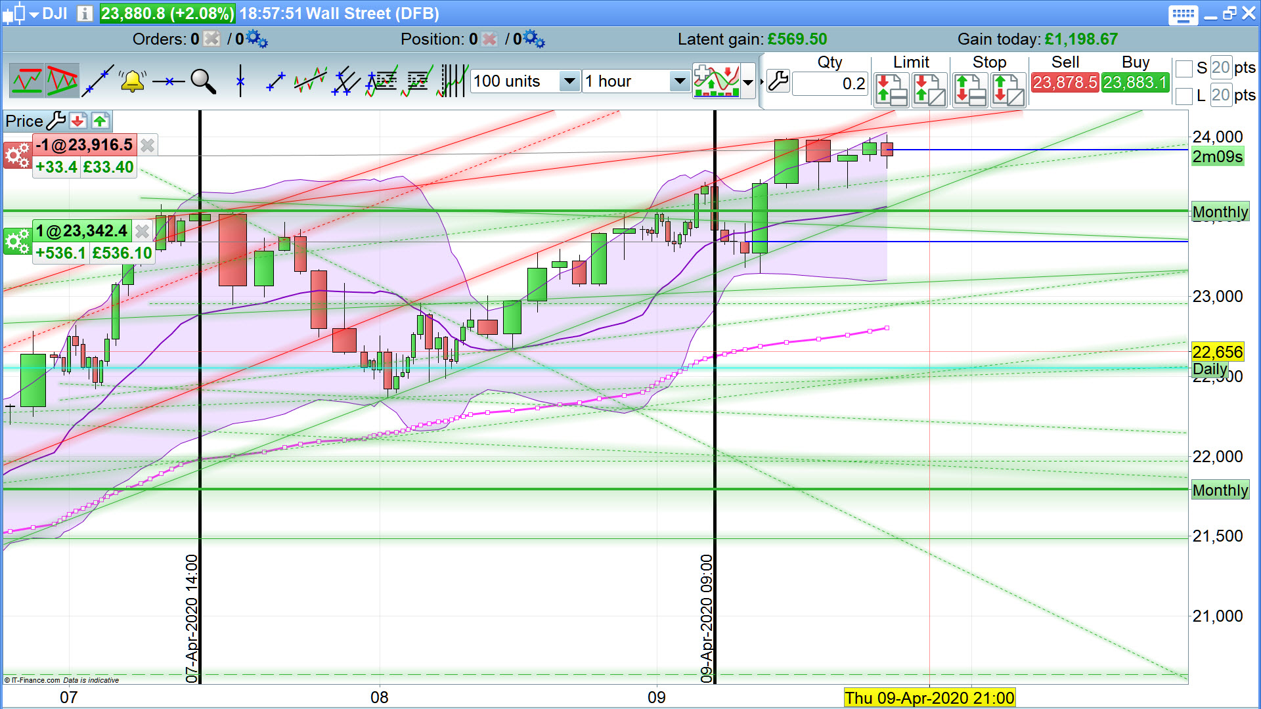Select the trendline drawing tool

click(97, 81)
